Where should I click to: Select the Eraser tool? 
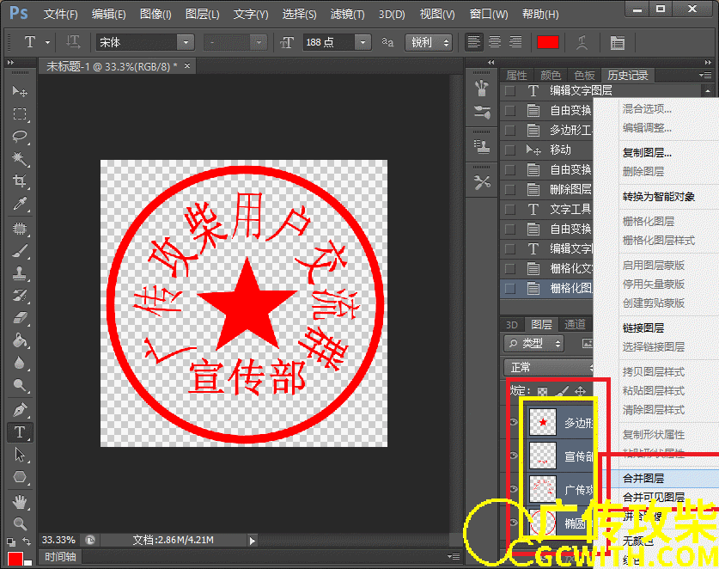click(x=20, y=318)
